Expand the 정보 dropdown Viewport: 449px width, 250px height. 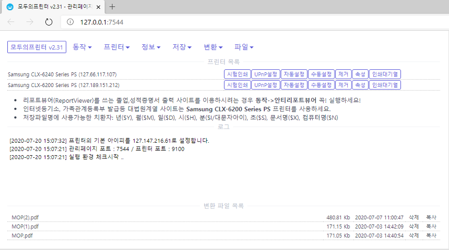151,47
